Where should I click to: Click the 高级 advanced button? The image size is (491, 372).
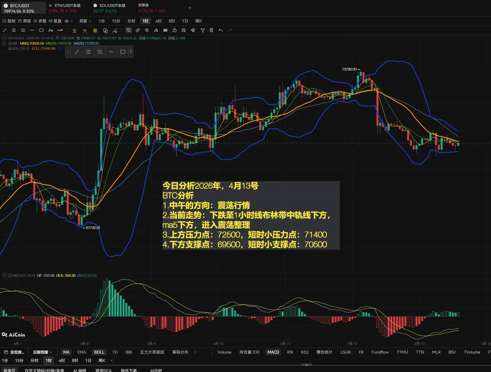(24, 21)
